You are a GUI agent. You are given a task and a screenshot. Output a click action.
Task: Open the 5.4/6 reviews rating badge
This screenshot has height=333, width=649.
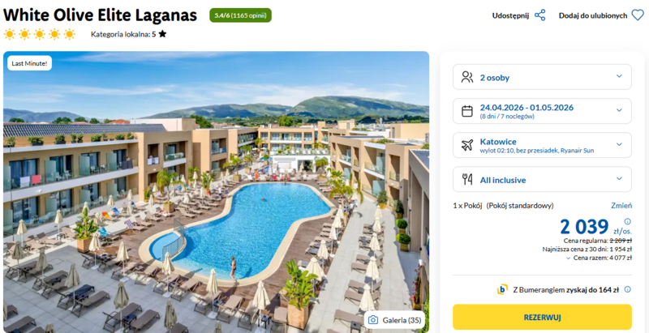tap(240, 15)
